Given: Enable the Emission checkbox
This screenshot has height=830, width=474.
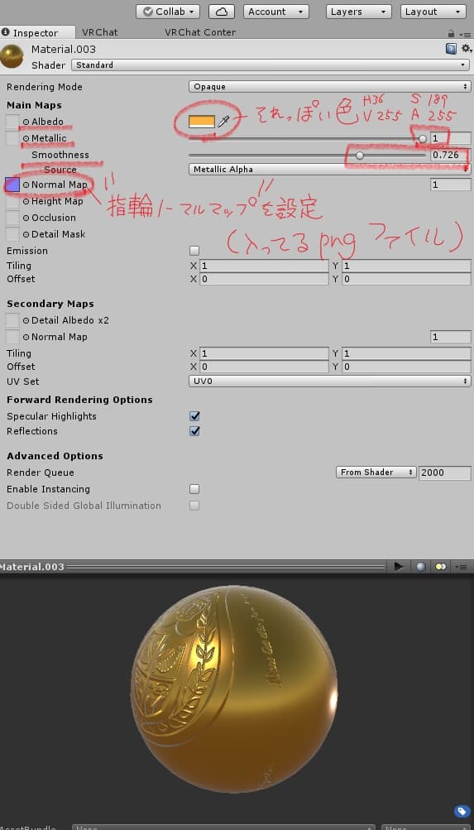Looking at the screenshot, I should pos(194,251).
